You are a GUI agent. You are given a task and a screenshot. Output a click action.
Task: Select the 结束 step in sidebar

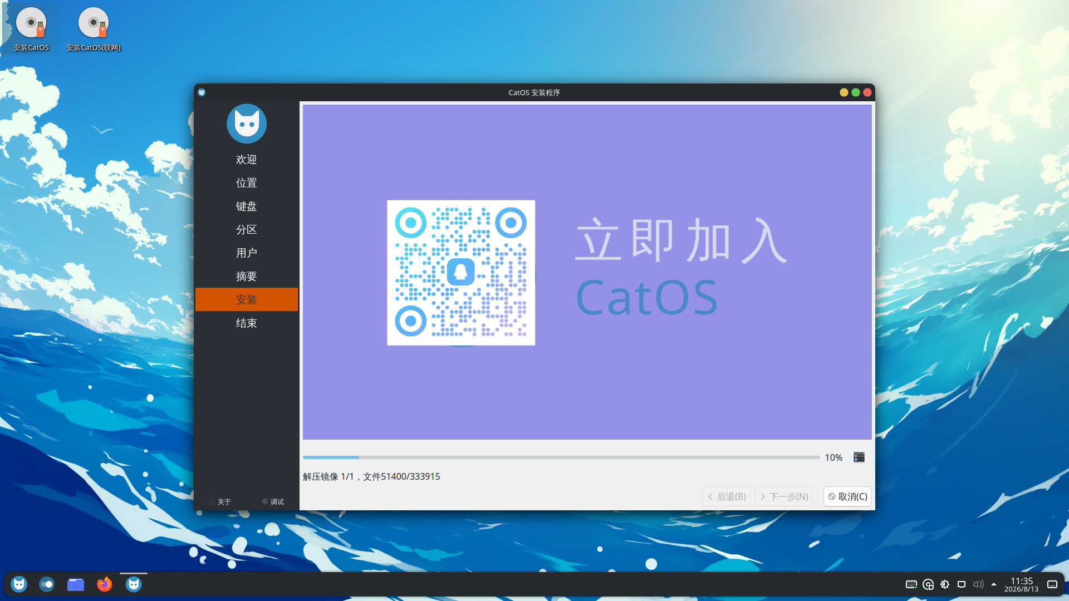coord(247,323)
